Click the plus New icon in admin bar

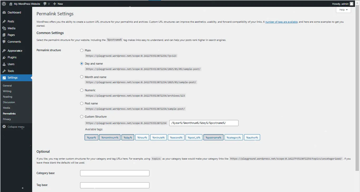(55, 4)
